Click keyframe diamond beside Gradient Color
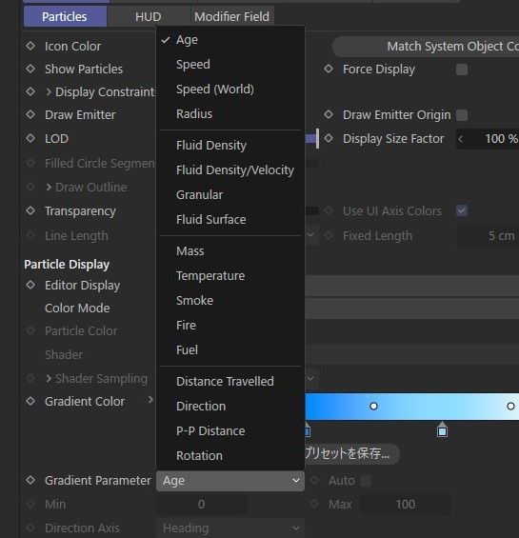 click(x=30, y=401)
